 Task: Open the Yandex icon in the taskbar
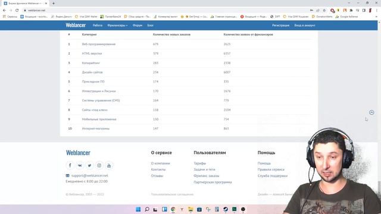tap(182, 209)
